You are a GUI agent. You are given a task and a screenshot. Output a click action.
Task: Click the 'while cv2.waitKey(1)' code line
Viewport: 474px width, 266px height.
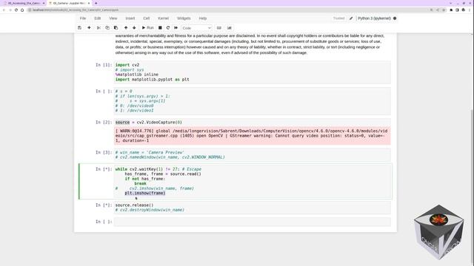pos(158,169)
